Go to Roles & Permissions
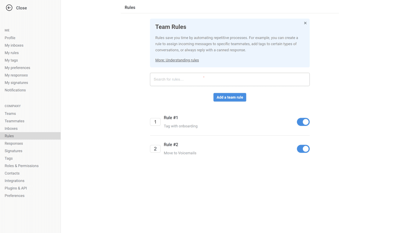The width and height of the screenshot is (397, 233). tap(21, 166)
